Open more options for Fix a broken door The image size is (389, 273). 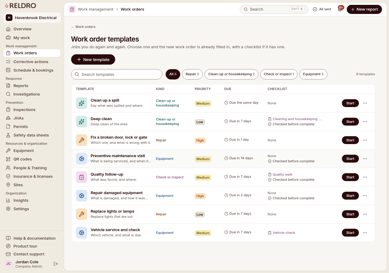click(365, 140)
